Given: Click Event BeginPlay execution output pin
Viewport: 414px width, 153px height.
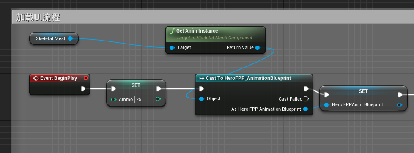Looking at the screenshot, I should click(83, 89).
